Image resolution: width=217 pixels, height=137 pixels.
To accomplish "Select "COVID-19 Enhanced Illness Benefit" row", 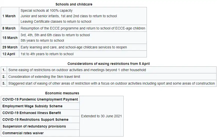I will point(32,113).
